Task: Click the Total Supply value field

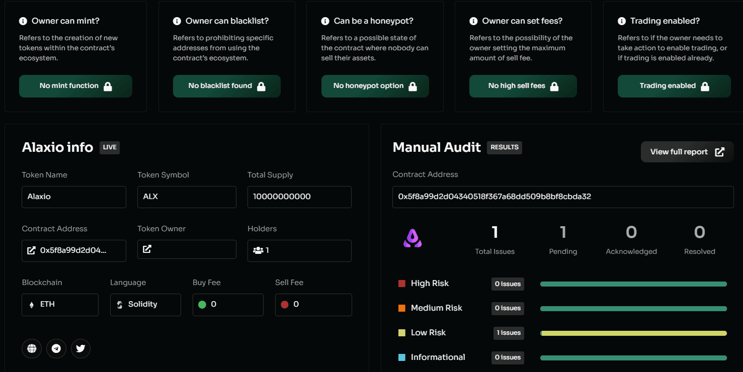Action: tap(299, 197)
